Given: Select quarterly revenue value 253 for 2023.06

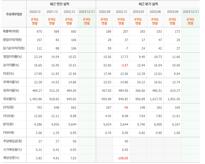Looking at the screenshot, I should 159,31.
